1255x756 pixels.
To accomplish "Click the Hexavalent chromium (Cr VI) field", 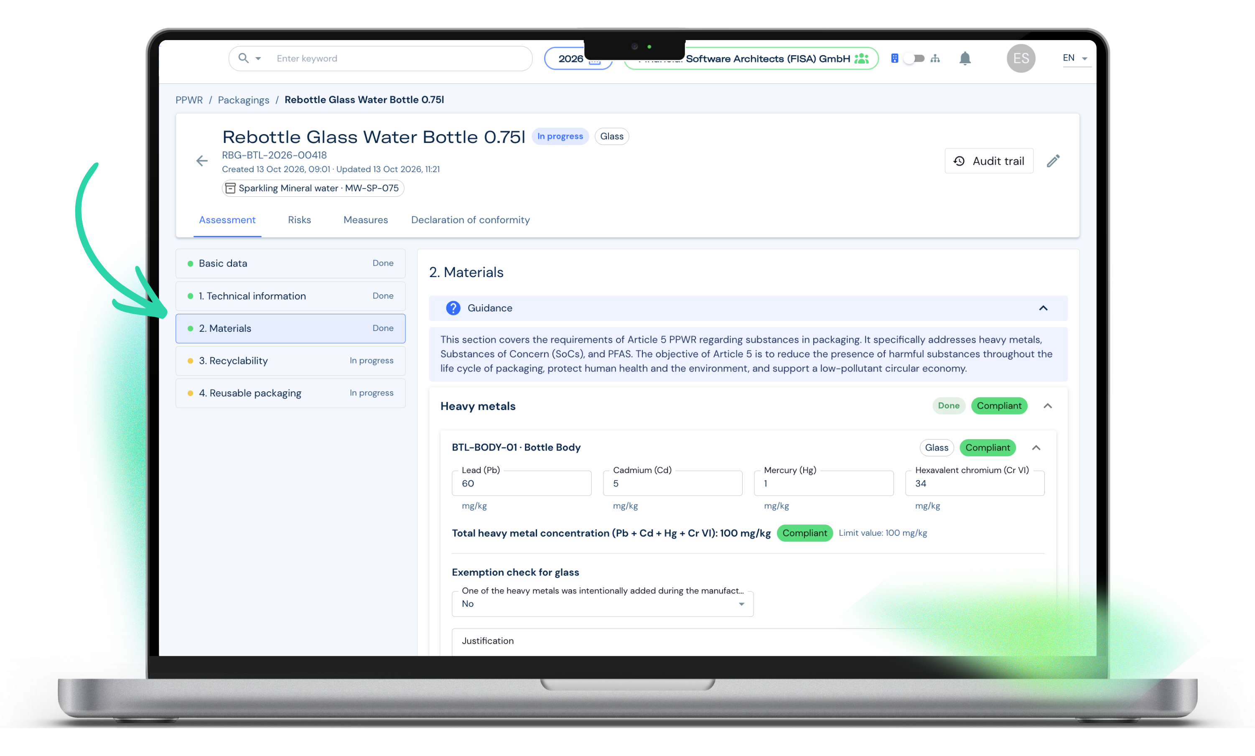I will click(x=974, y=484).
